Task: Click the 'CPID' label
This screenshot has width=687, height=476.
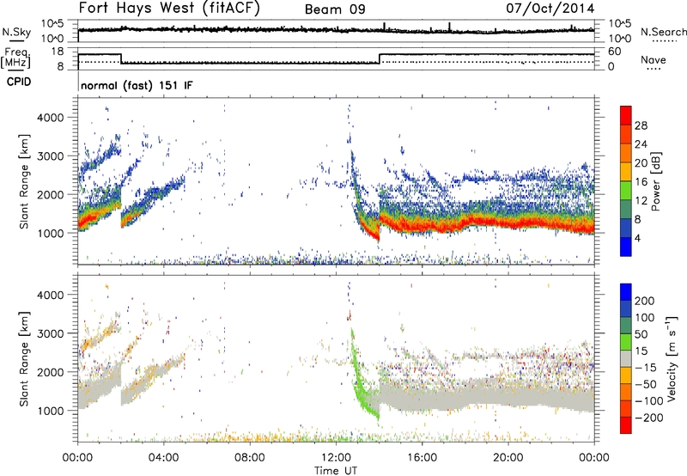Action: click(x=19, y=82)
